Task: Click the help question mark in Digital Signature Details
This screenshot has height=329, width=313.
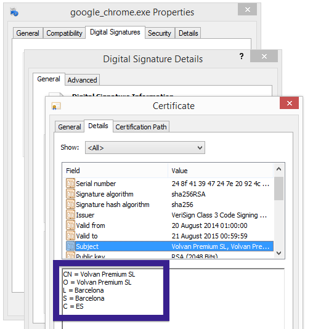Action: [242, 56]
